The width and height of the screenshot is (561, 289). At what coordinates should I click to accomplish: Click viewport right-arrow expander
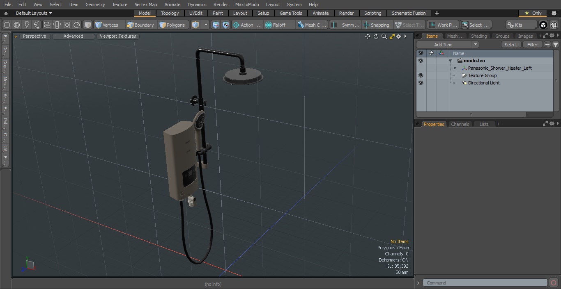click(406, 36)
